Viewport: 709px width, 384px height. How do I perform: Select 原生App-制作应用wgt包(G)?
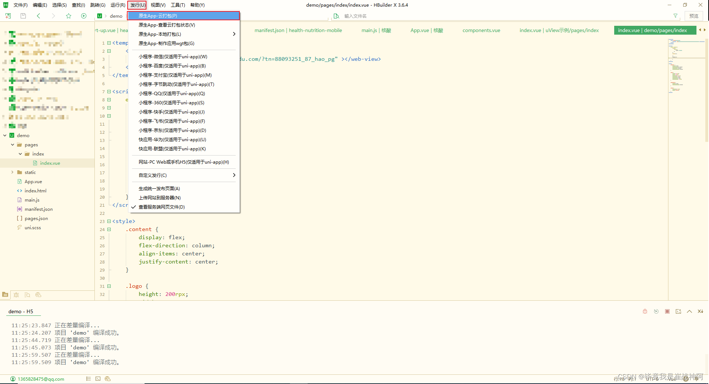click(x=184, y=43)
